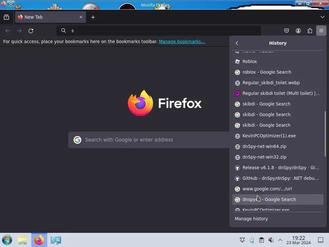The width and height of the screenshot is (329, 247).
Task: Open the Windows Start button
Action: point(7,240)
